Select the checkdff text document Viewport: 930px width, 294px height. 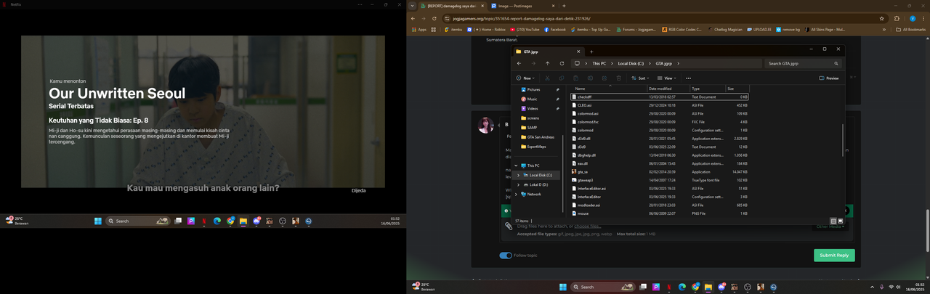pos(660,97)
